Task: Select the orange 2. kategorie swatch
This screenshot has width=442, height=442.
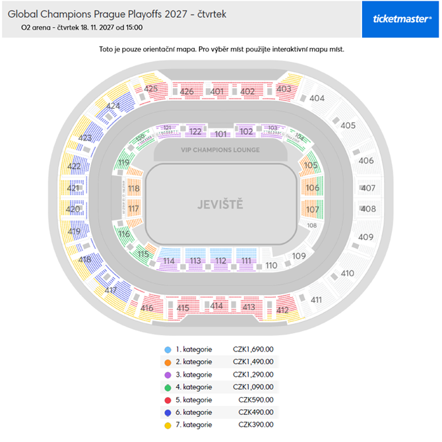Action: click(168, 362)
